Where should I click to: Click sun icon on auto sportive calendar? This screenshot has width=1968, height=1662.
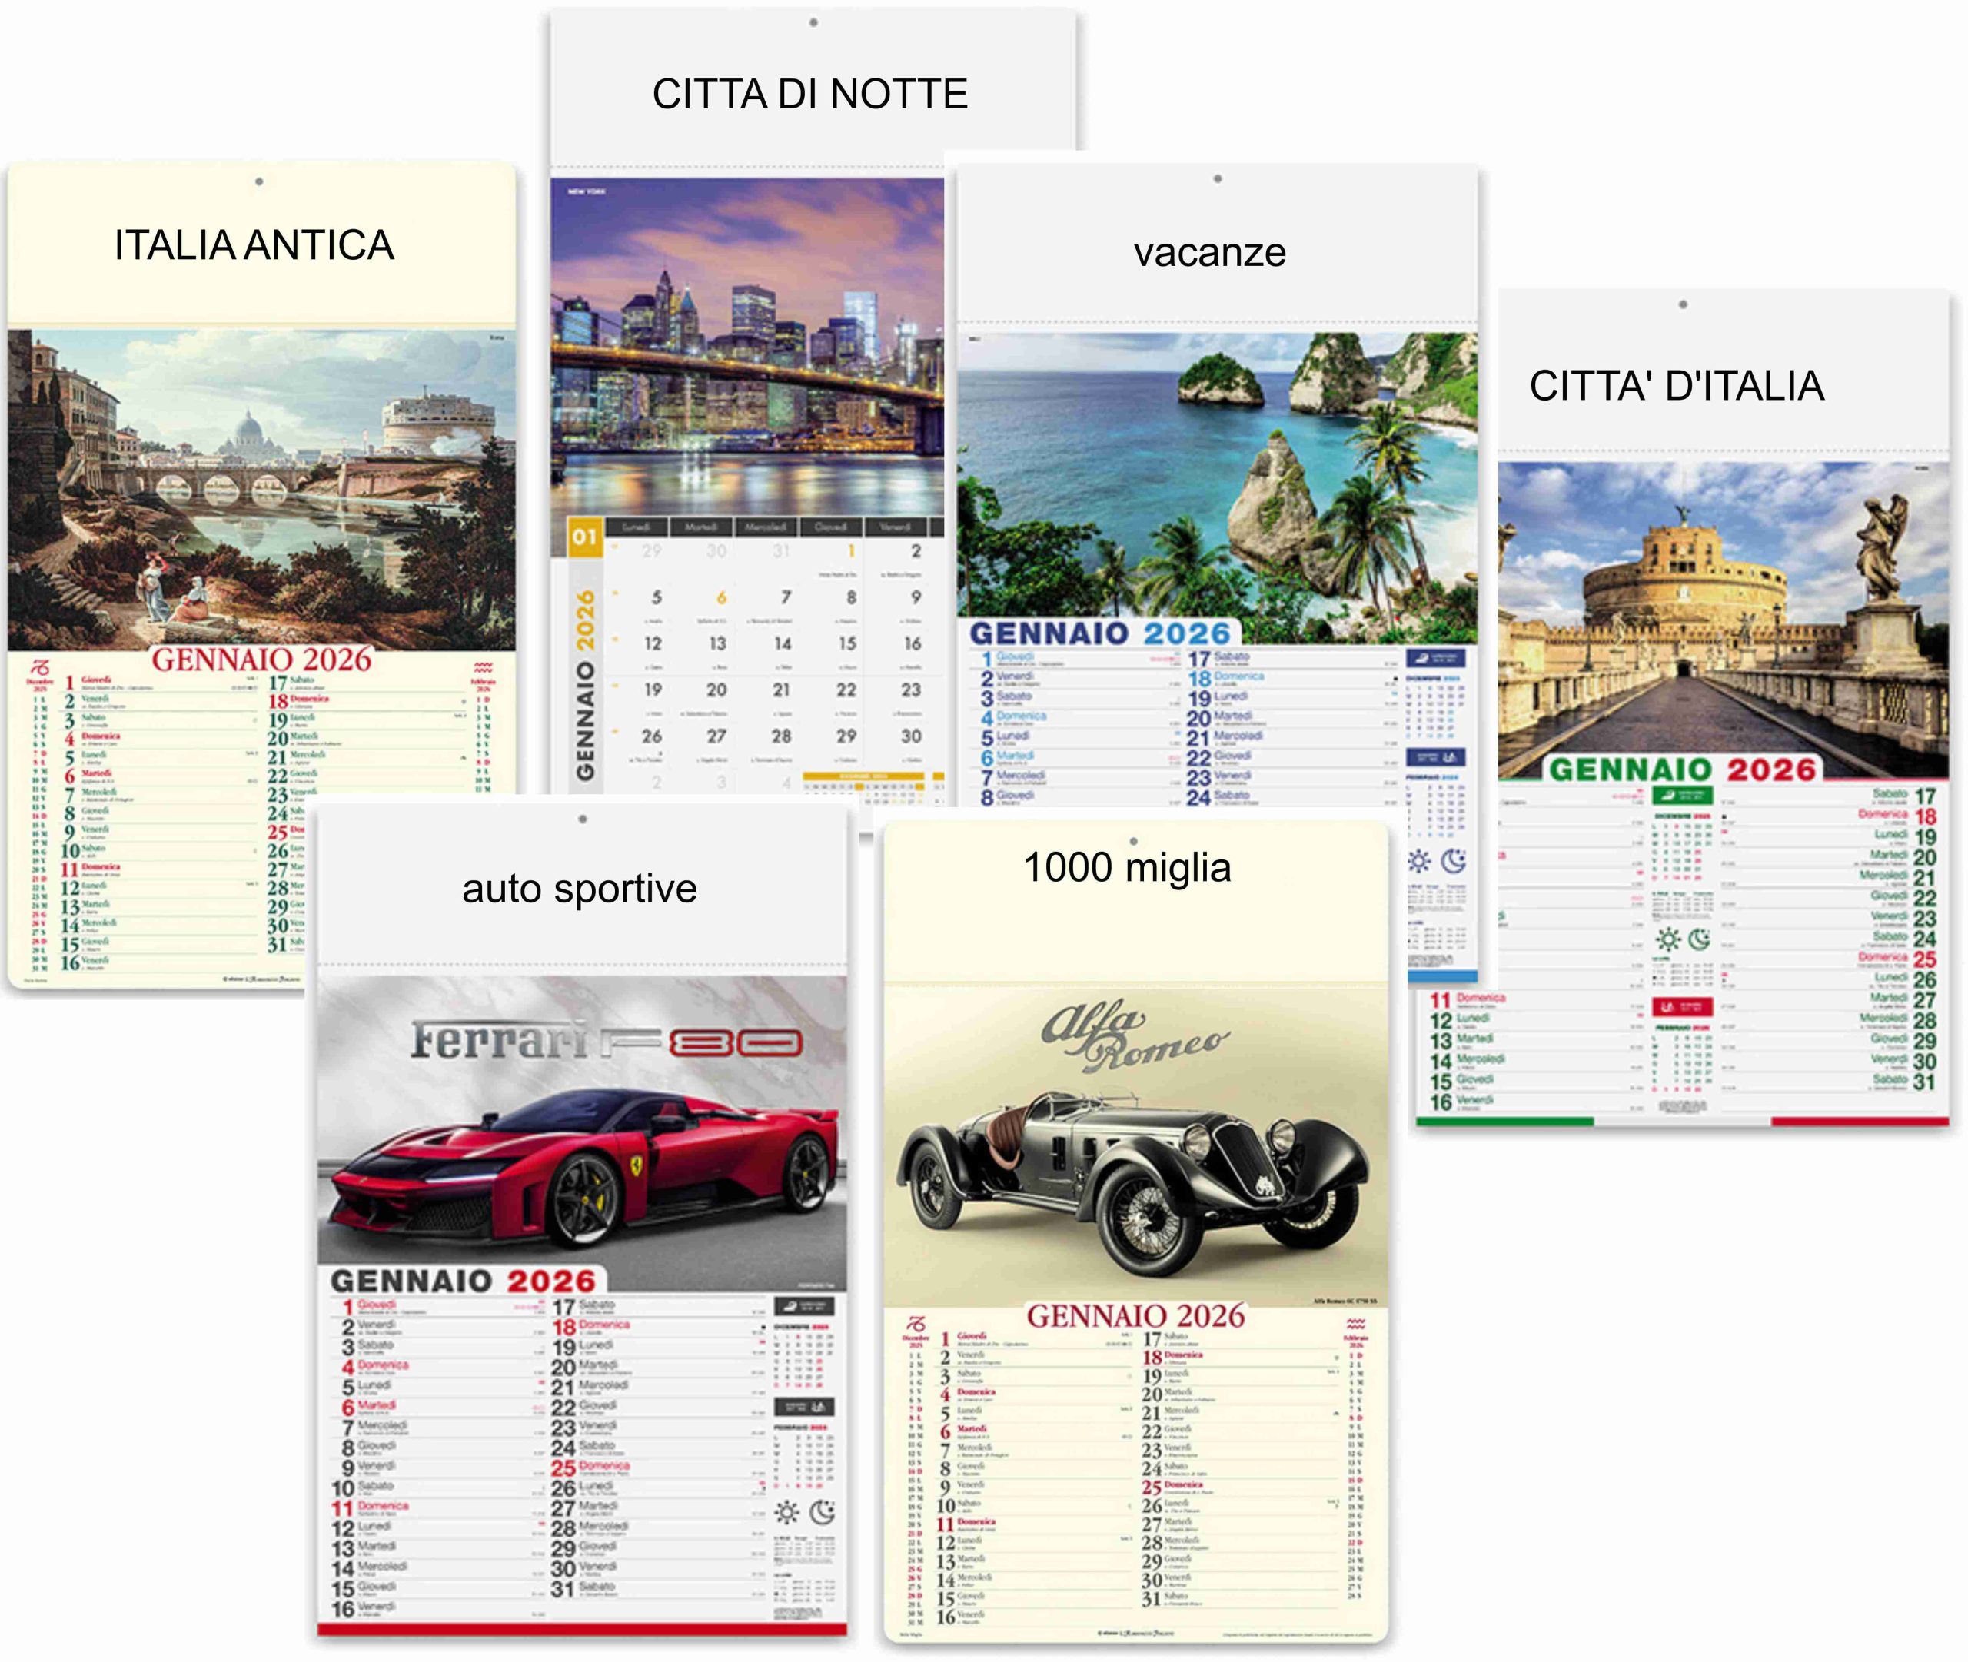[x=786, y=1513]
